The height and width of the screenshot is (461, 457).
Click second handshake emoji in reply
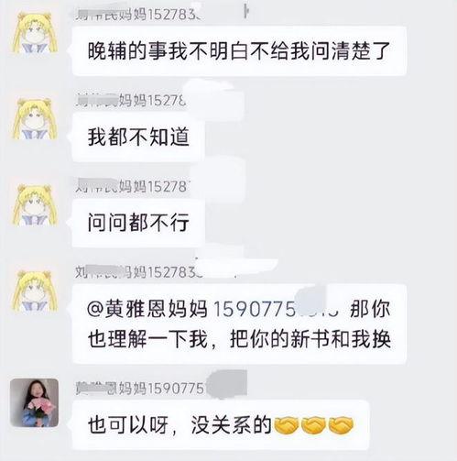click(313, 425)
